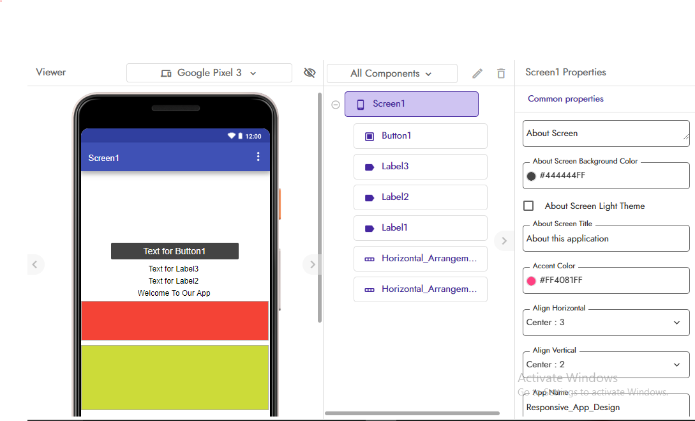
Task: Click the device icon in Pixel 3 dropdown
Action: [x=166, y=73]
